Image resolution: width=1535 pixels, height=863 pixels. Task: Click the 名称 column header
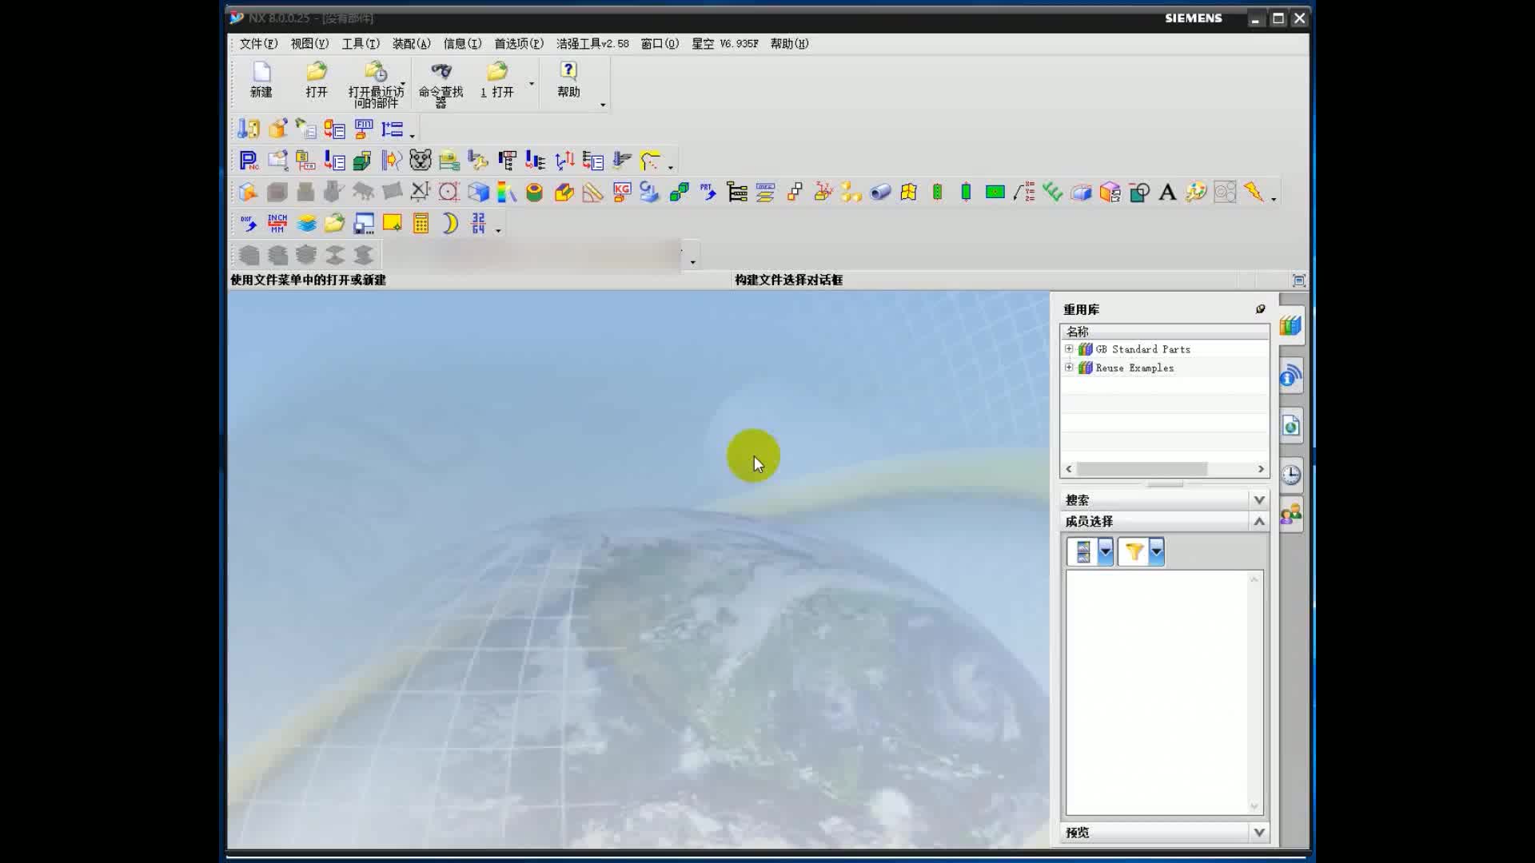1165,332
